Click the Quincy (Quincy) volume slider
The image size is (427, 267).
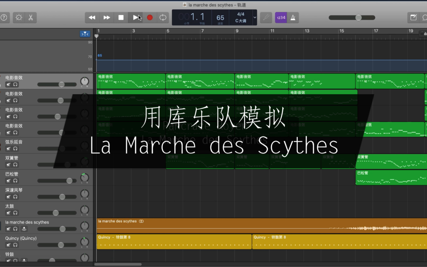point(57,245)
